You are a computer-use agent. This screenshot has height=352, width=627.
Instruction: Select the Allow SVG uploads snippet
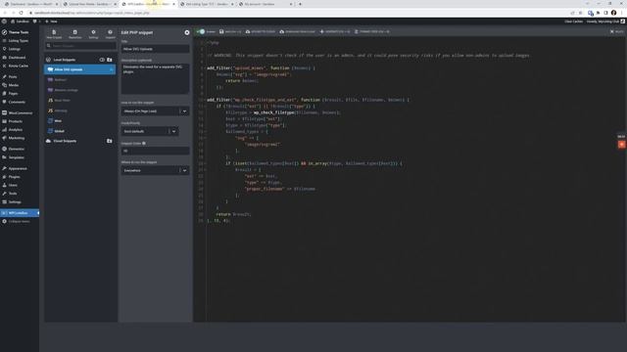click(79, 69)
